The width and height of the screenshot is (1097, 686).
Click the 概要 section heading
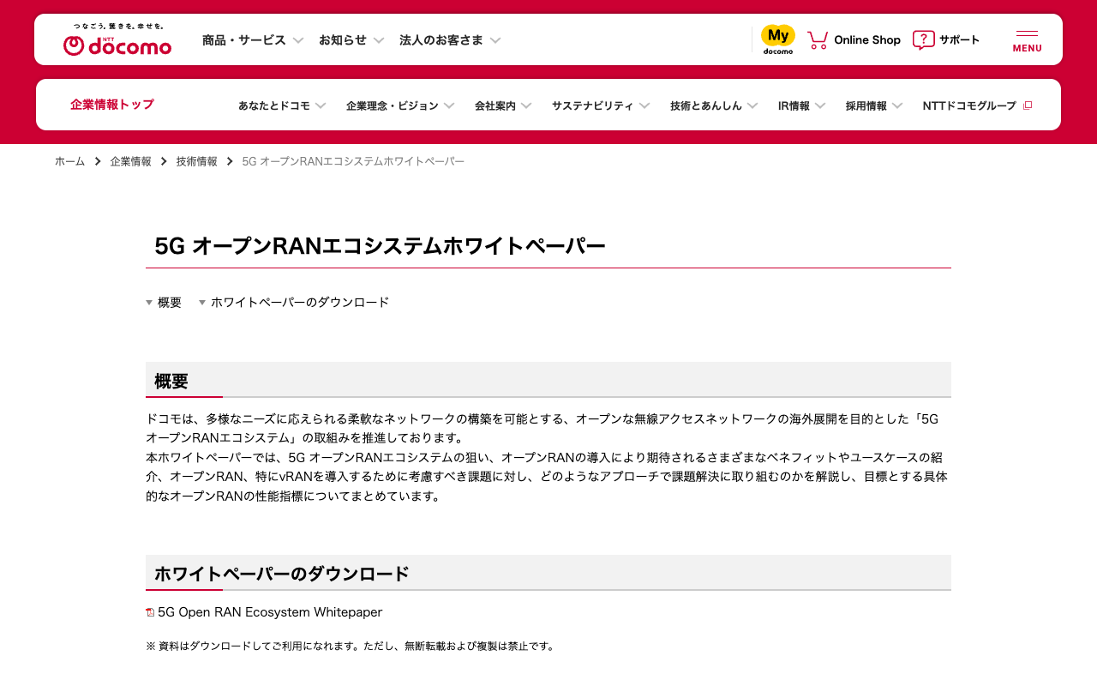171,382
